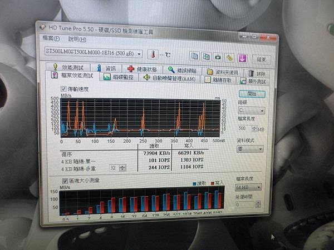The width and height of the screenshot is (334, 250).
Task: Click the 4 KB 隨機-多重 32 input field
Action: point(114,168)
